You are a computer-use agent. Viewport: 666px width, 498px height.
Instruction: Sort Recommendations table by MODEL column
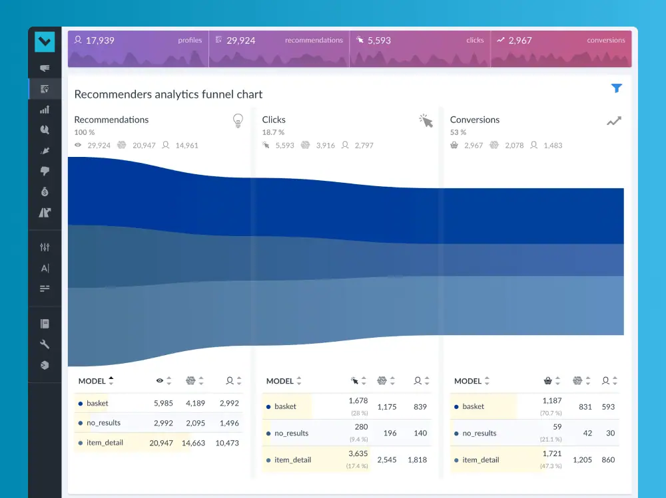click(x=96, y=381)
